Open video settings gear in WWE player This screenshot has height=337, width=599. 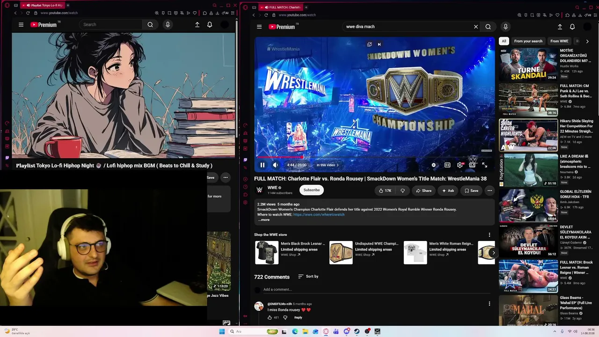click(460, 165)
